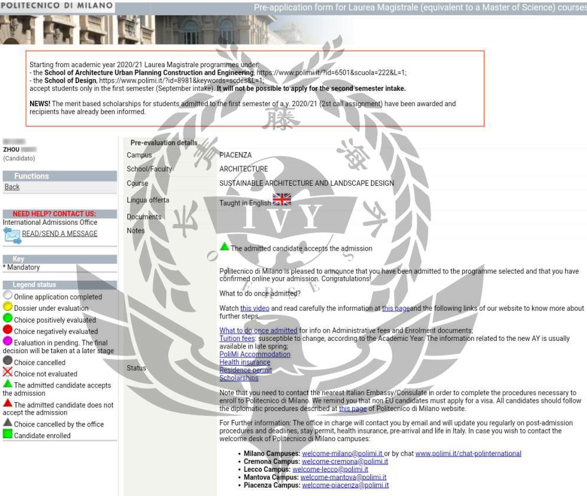This screenshot has height=496, width=587.
Task: Click the envelope message icon
Action: [12, 235]
